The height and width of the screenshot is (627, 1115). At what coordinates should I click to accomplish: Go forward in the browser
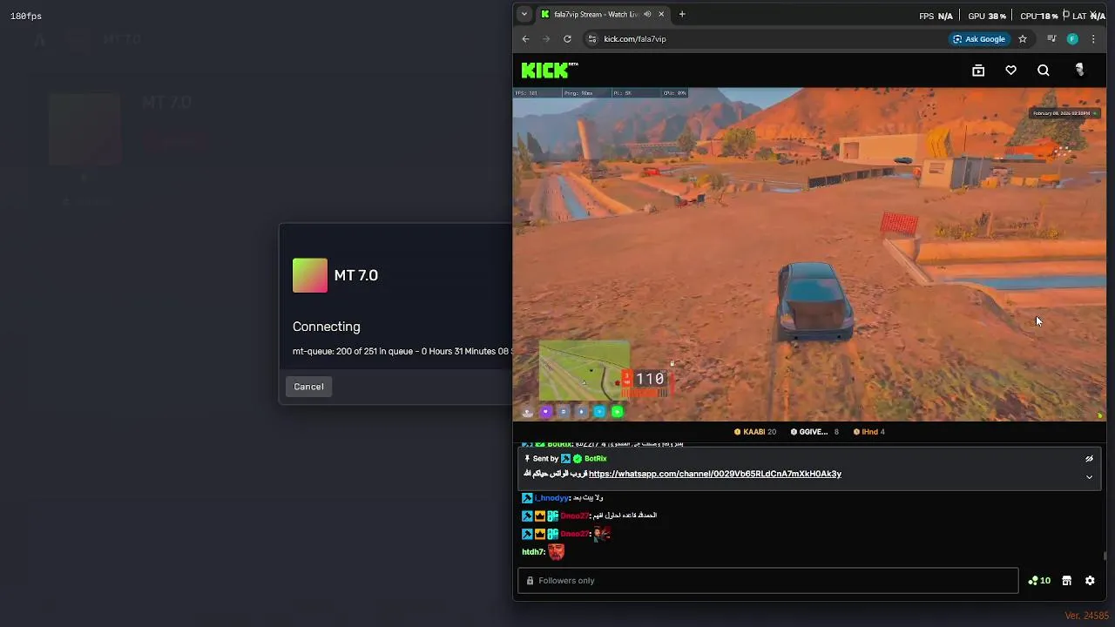pyautogui.click(x=546, y=39)
